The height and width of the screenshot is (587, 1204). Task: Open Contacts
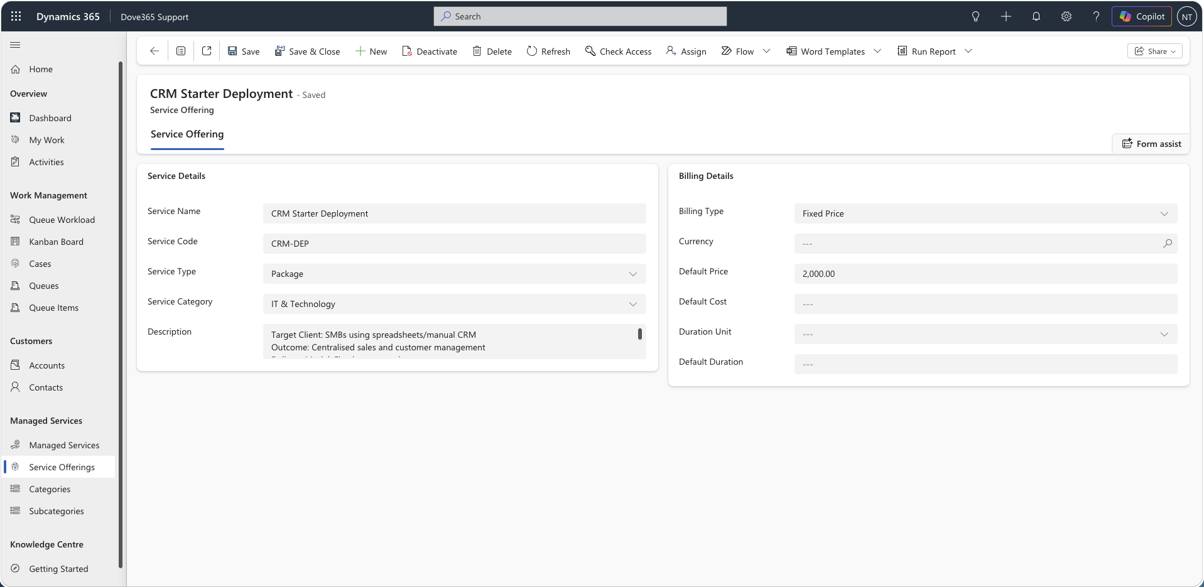coord(58,387)
